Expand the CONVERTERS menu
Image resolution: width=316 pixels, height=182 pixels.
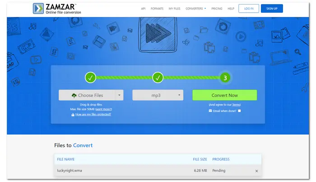pos(195,9)
